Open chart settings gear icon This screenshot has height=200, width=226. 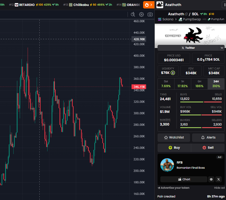pyautogui.click(x=141, y=14)
